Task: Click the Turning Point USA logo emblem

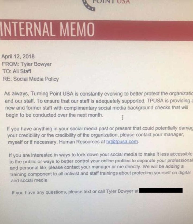Action: click(x=89, y=5)
